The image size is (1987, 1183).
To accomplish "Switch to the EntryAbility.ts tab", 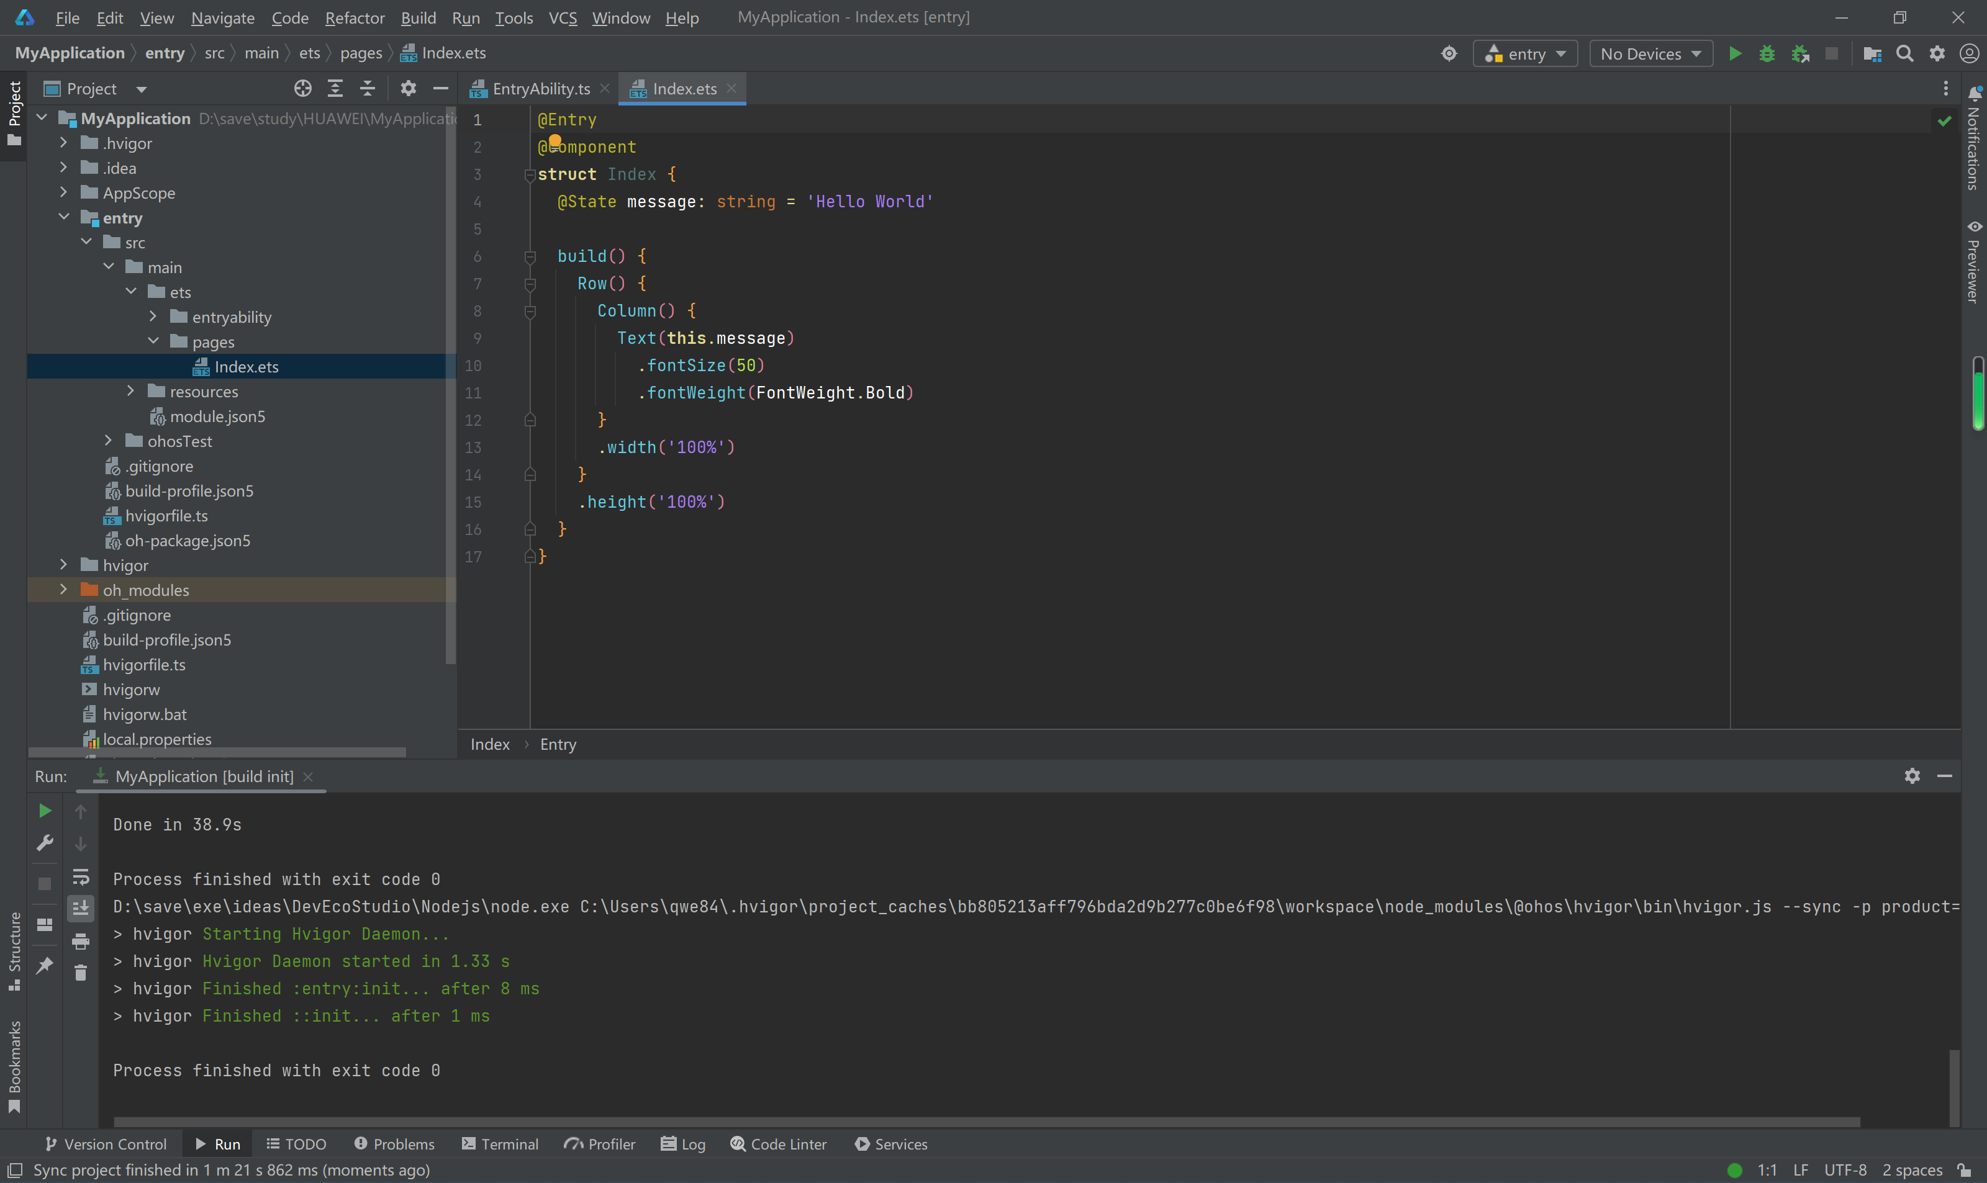I will click(541, 89).
